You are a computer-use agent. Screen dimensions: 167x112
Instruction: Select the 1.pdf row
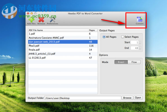(63, 34)
